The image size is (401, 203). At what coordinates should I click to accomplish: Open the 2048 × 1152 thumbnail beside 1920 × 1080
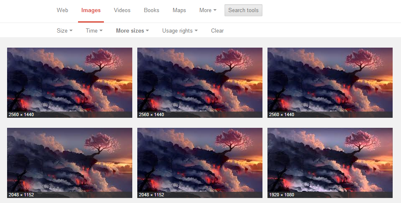click(x=200, y=163)
